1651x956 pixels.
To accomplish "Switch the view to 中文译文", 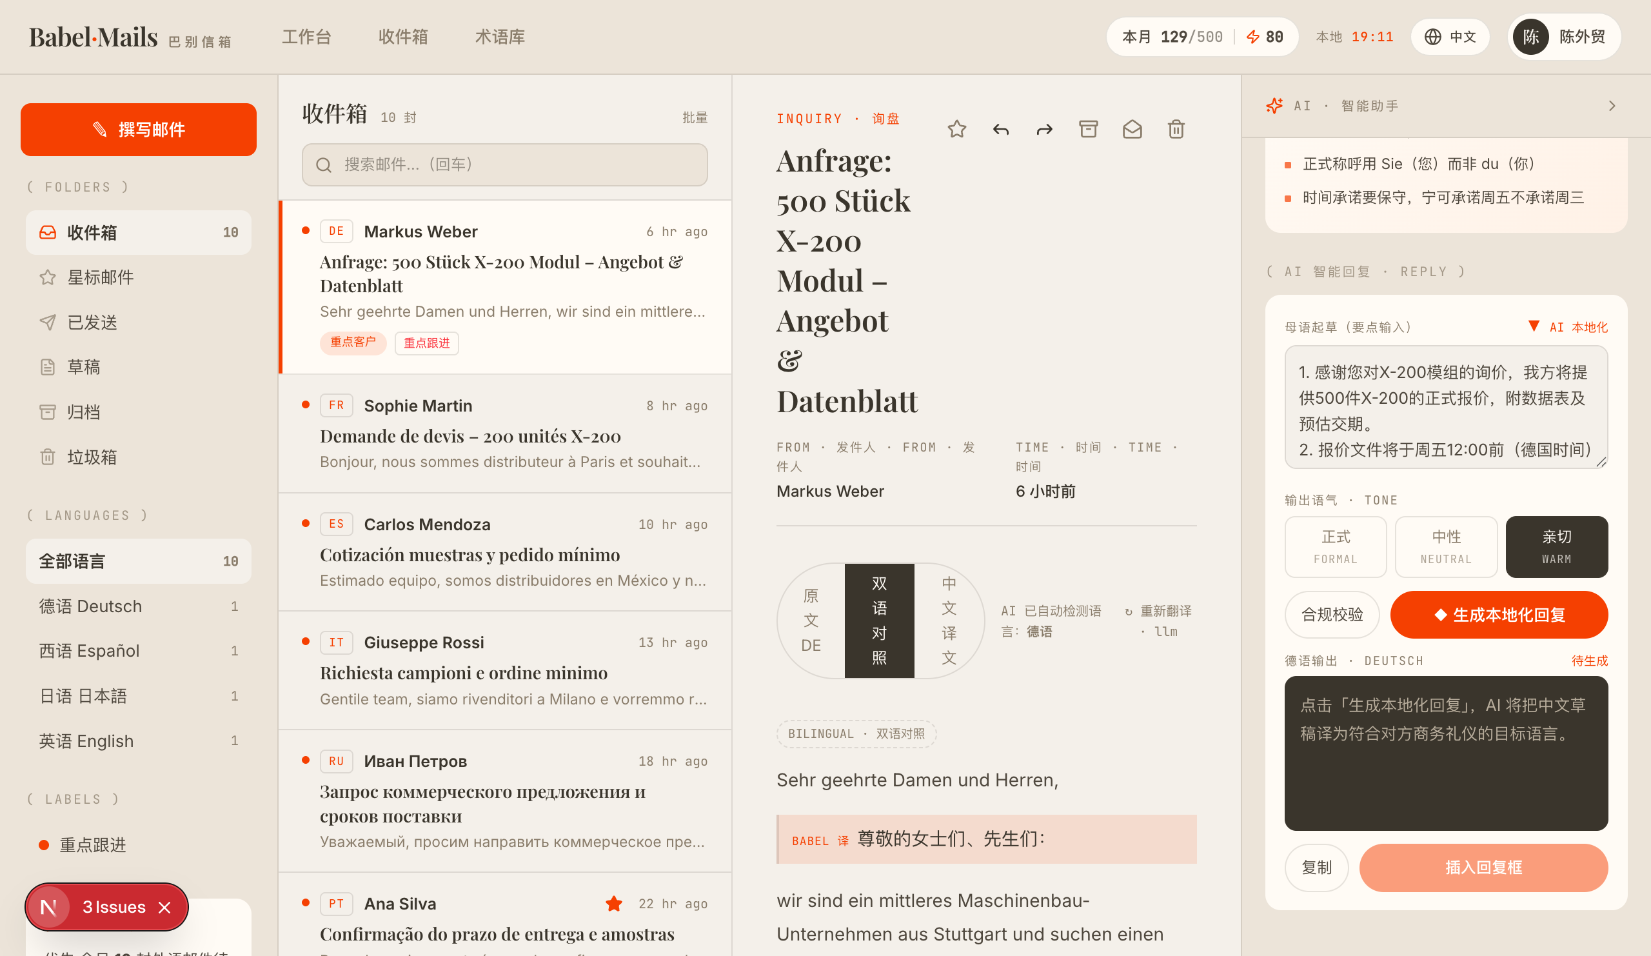I will tap(949, 621).
